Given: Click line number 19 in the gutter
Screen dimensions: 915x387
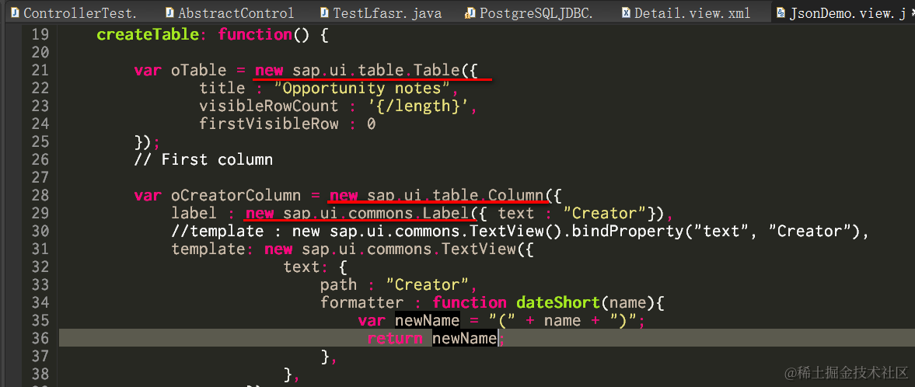Looking at the screenshot, I should [40, 35].
